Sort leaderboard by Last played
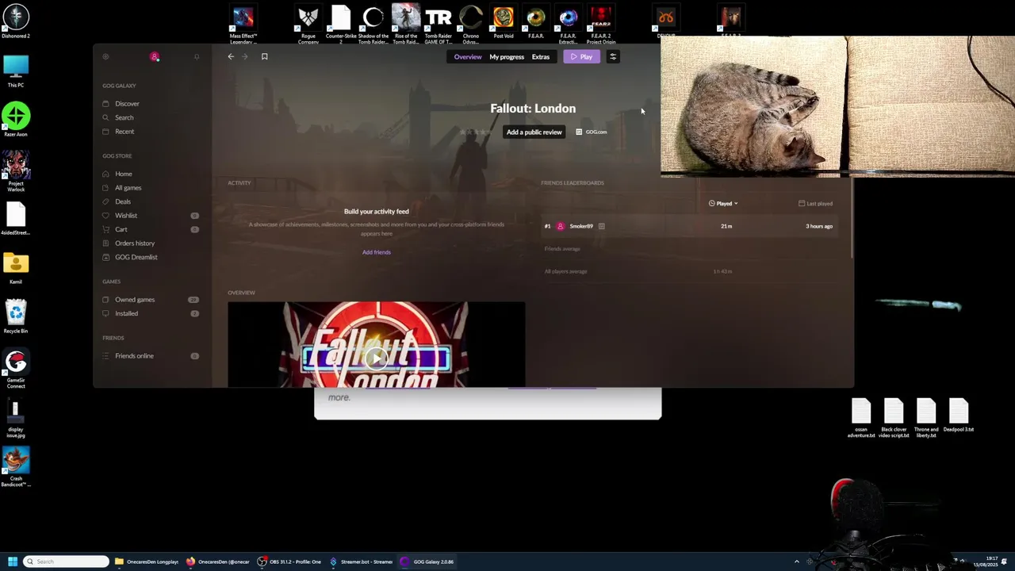This screenshot has height=571, width=1015. pos(816,204)
